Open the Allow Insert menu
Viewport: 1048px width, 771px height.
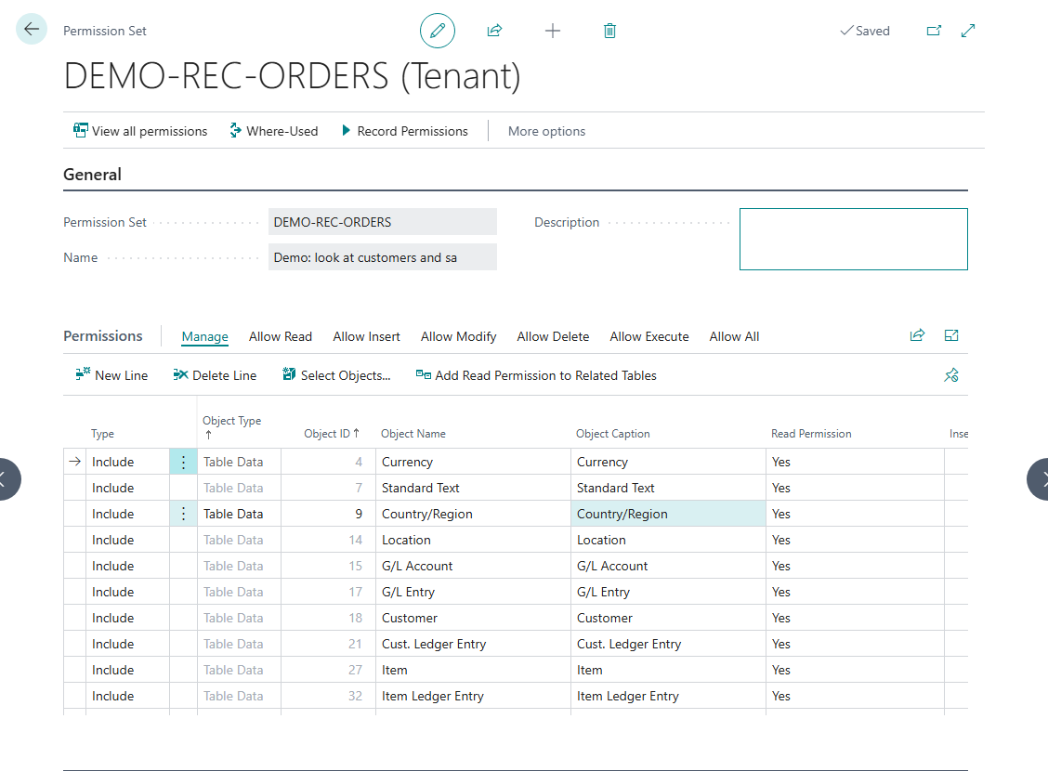[x=366, y=336]
